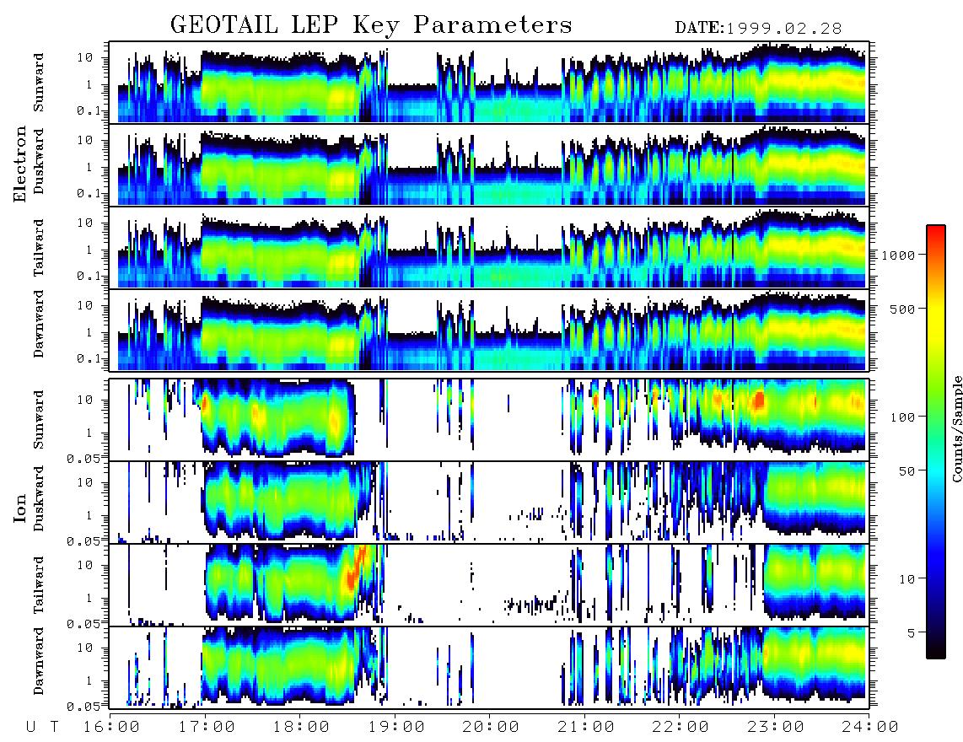Click the 1000 colorbar tick label

click(898, 255)
